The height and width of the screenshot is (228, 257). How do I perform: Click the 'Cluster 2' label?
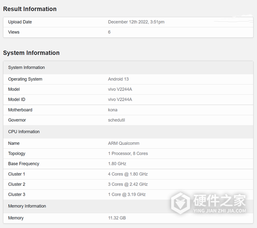point(16,184)
